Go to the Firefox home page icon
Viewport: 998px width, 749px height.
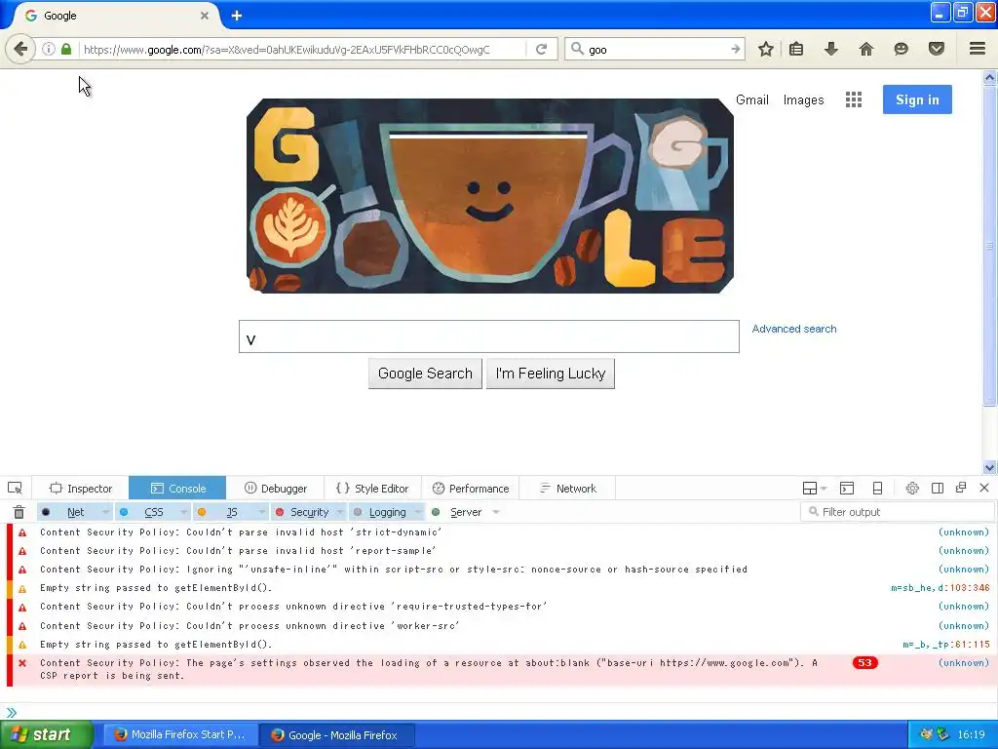(x=865, y=49)
